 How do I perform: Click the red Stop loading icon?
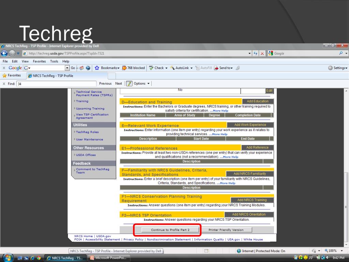point(262,54)
